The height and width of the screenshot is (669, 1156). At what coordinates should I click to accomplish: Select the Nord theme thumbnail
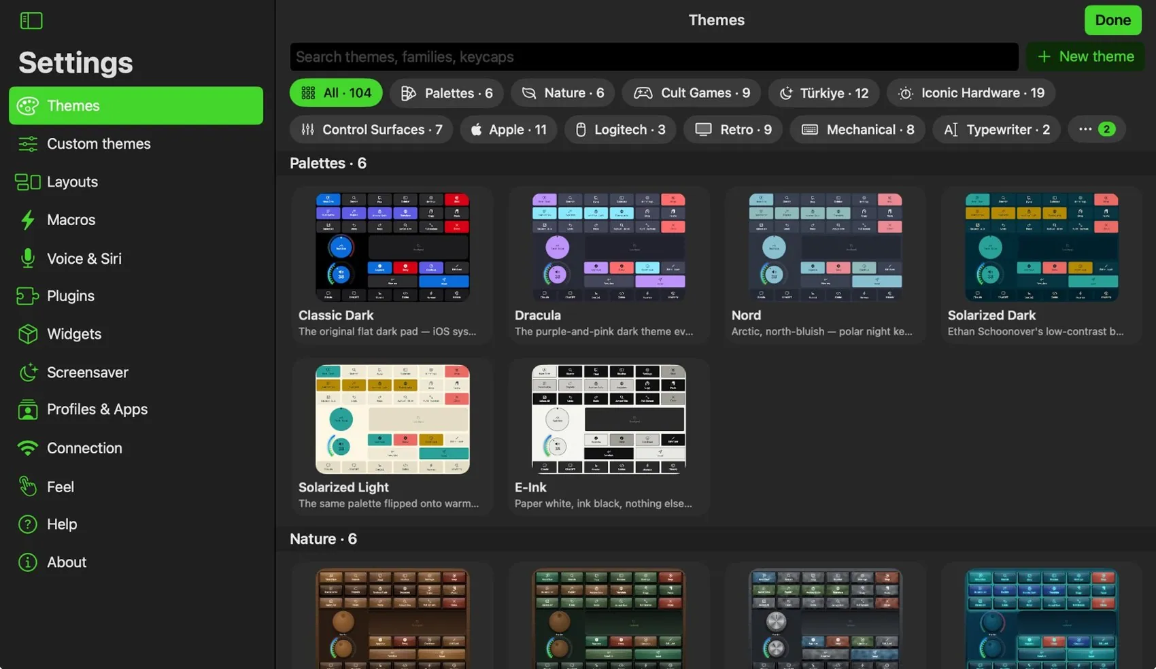[825, 247]
